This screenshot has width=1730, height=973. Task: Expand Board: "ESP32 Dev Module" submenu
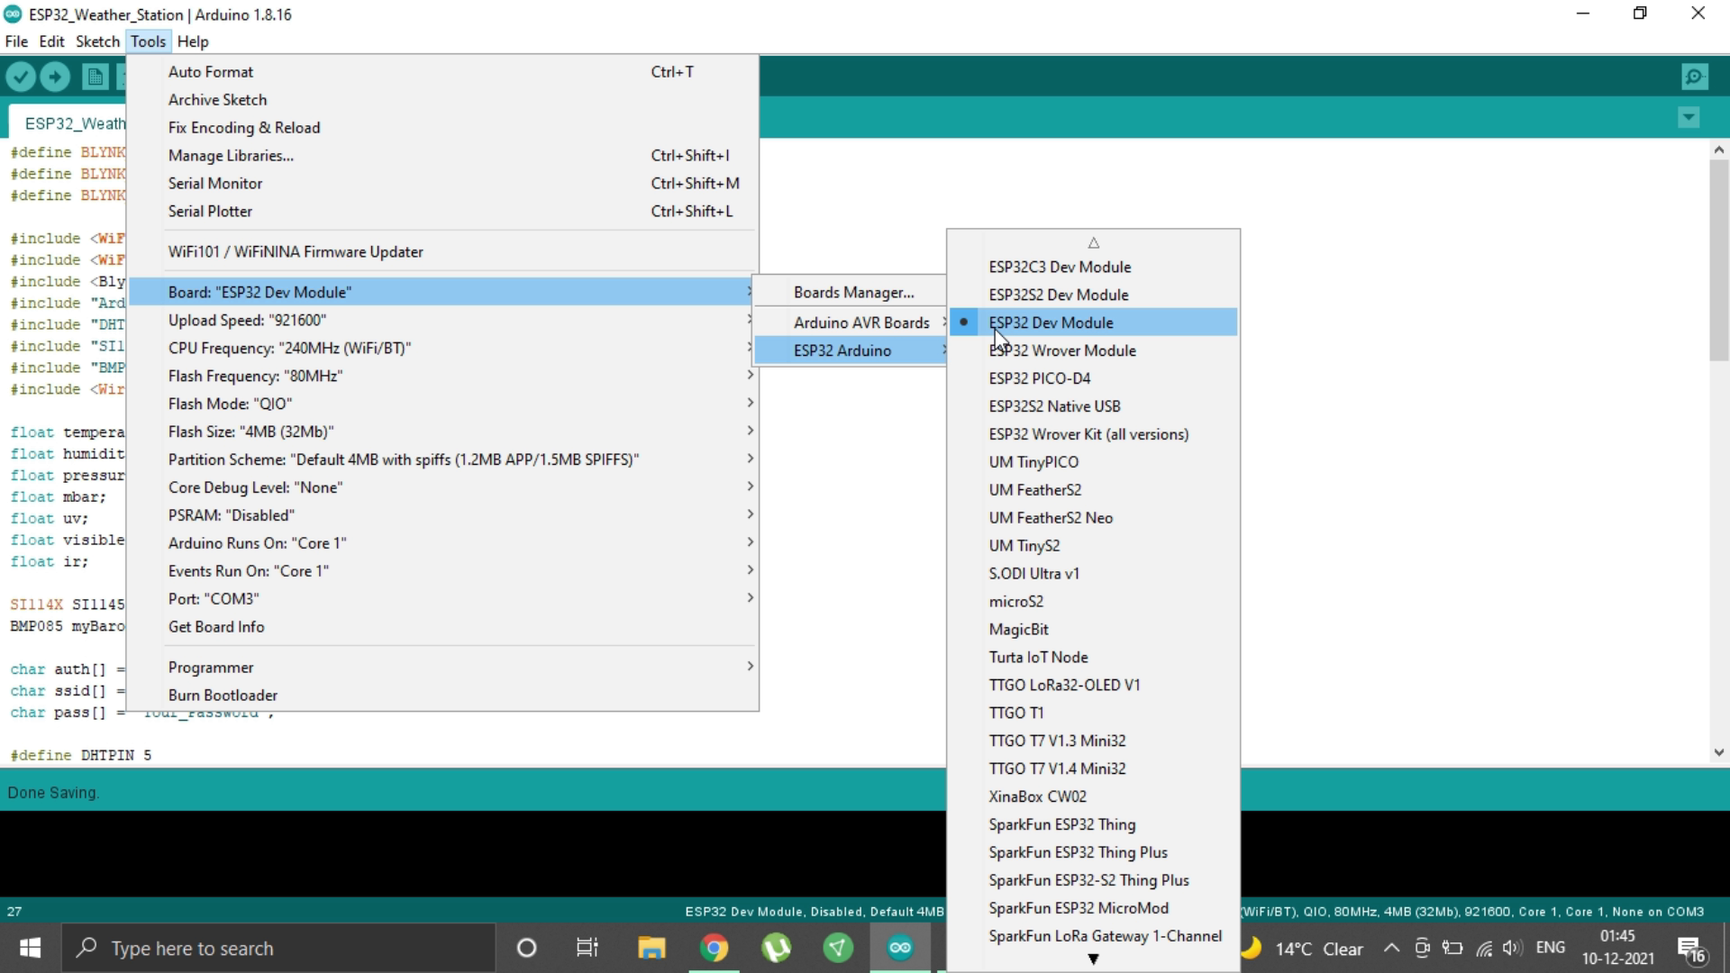[x=442, y=292]
